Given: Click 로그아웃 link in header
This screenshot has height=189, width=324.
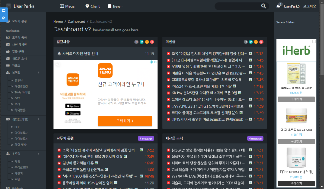Looking at the screenshot, I should click(x=309, y=6).
